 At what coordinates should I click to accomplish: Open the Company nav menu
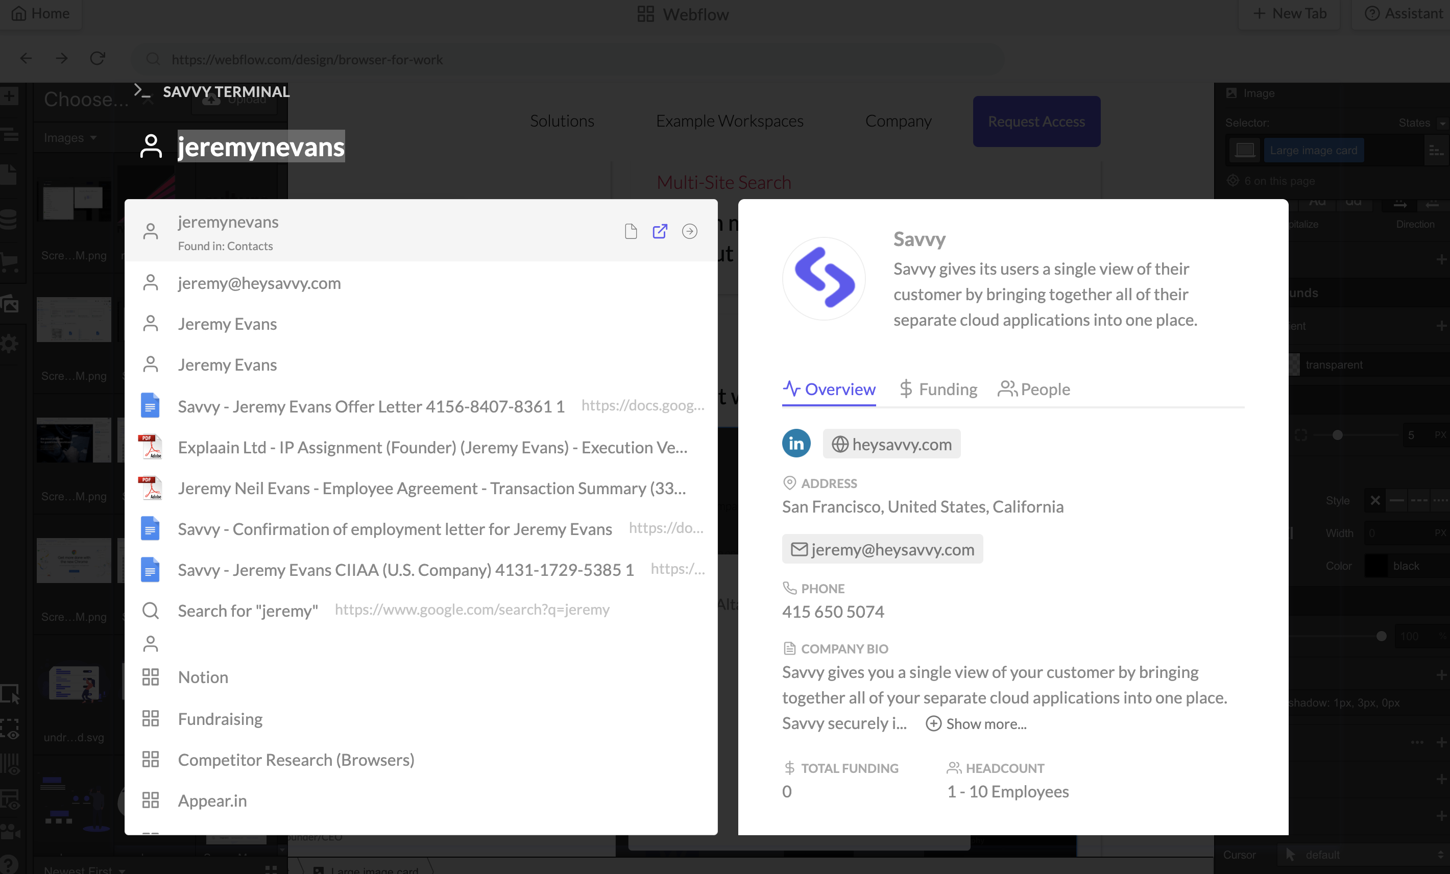coord(898,120)
